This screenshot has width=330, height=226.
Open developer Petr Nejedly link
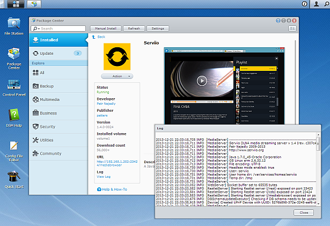106,104
